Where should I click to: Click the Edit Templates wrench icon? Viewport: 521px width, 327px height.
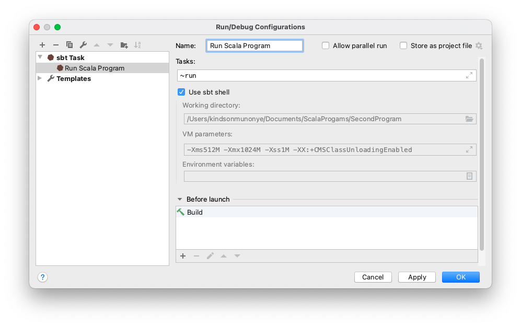(83, 45)
